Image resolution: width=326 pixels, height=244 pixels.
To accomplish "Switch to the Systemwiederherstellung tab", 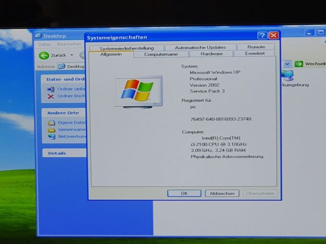I will click(127, 48).
